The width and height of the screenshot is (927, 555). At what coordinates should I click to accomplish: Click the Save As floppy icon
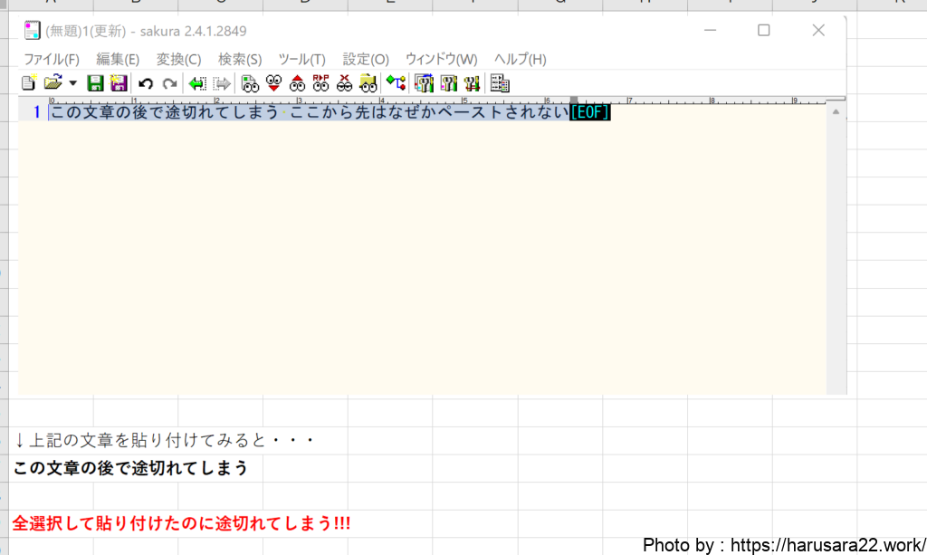[x=118, y=84]
